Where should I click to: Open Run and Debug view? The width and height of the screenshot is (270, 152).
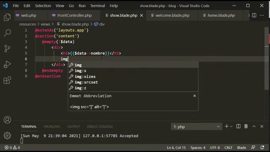pos(7,65)
